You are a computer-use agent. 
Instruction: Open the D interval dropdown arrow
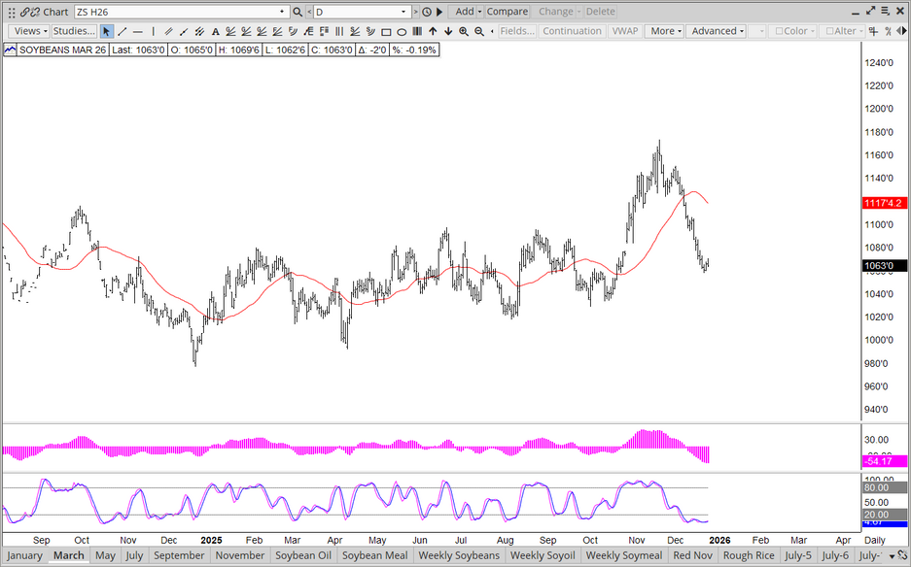tap(403, 12)
